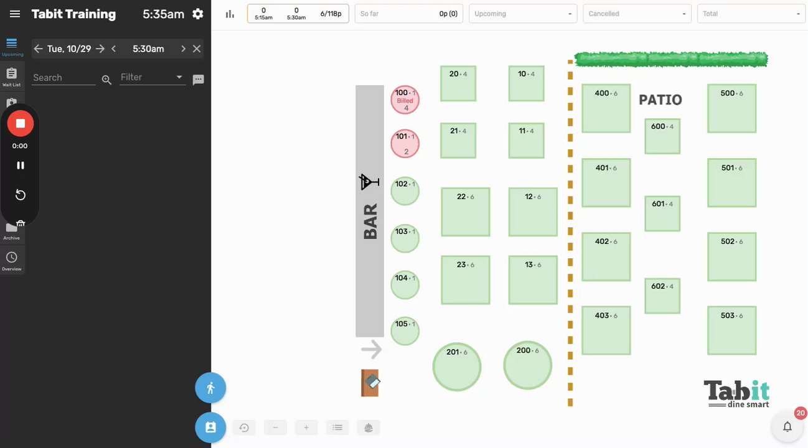Pause the recording timer
The image size is (808, 448).
click(21, 166)
